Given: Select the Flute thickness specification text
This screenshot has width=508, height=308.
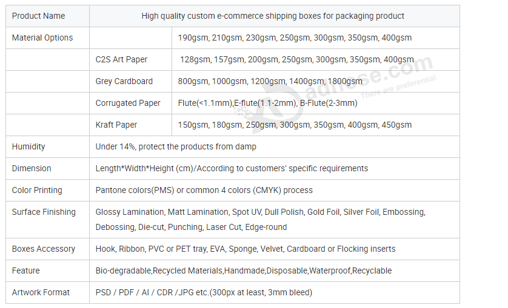Looking at the screenshot, I should pyautogui.click(x=267, y=103).
